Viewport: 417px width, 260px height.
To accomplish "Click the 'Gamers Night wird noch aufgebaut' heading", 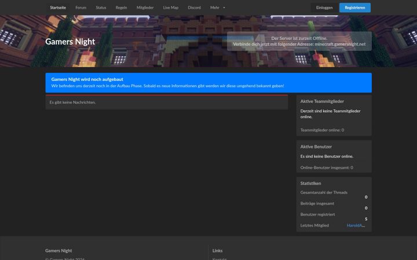I will point(87,79).
